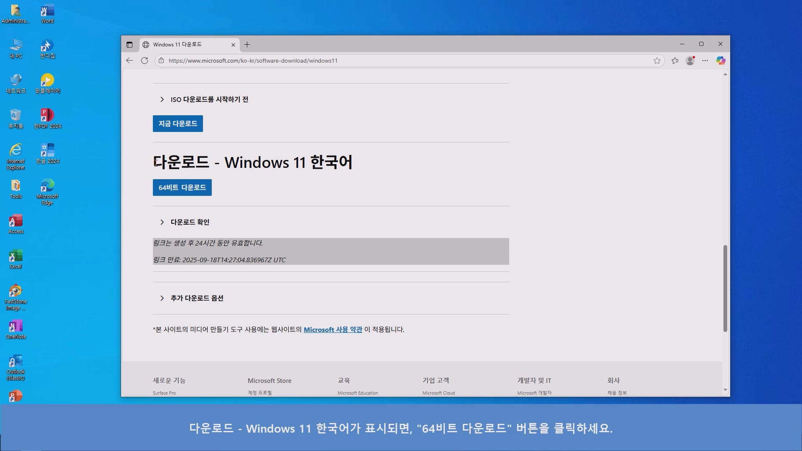Image resolution: width=802 pixels, height=451 pixels.
Task: Click the browser back arrow
Action: tap(129, 61)
